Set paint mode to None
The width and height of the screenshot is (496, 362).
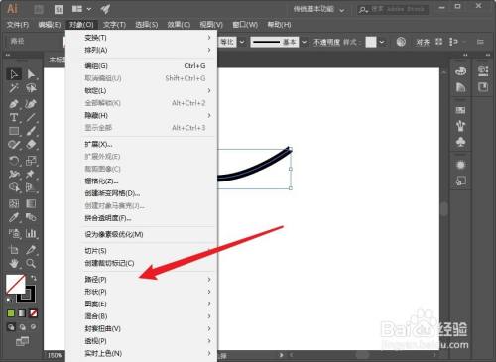click(33, 313)
